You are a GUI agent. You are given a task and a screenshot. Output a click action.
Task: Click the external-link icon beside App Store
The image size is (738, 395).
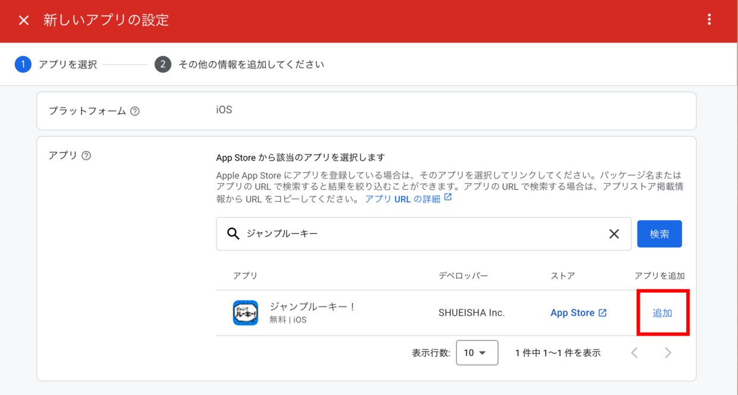pos(602,313)
